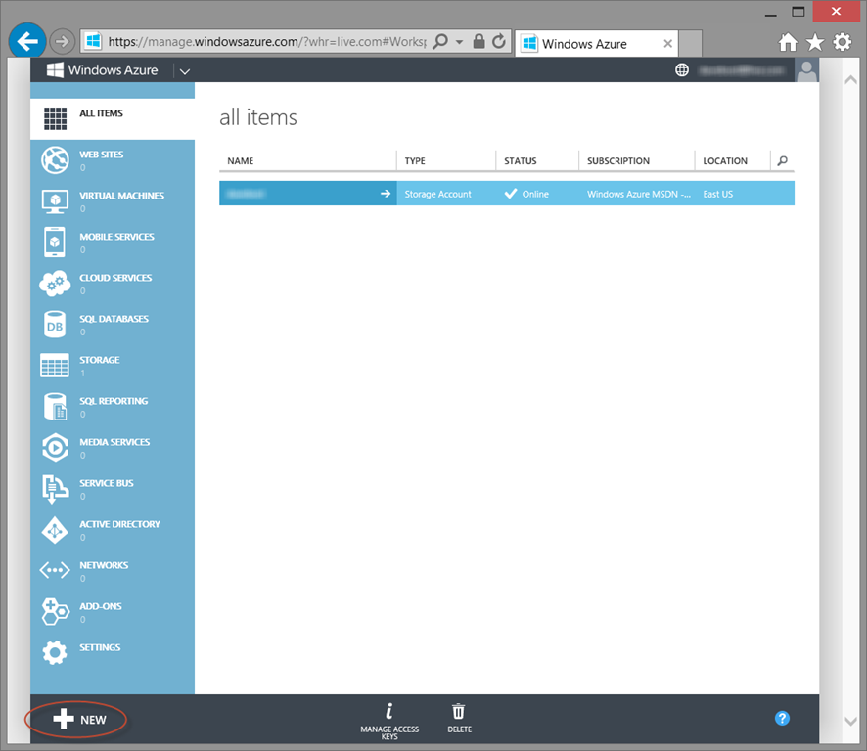Expand the Windows Azure header chevron dropdown
The width and height of the screenshot is (867, 751).
pos(185,71)
